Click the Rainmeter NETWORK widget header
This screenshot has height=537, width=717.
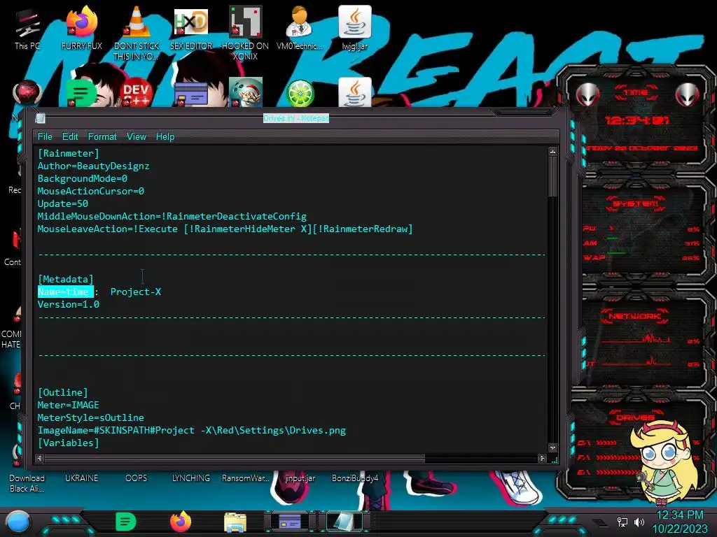[x=634, y=316]
